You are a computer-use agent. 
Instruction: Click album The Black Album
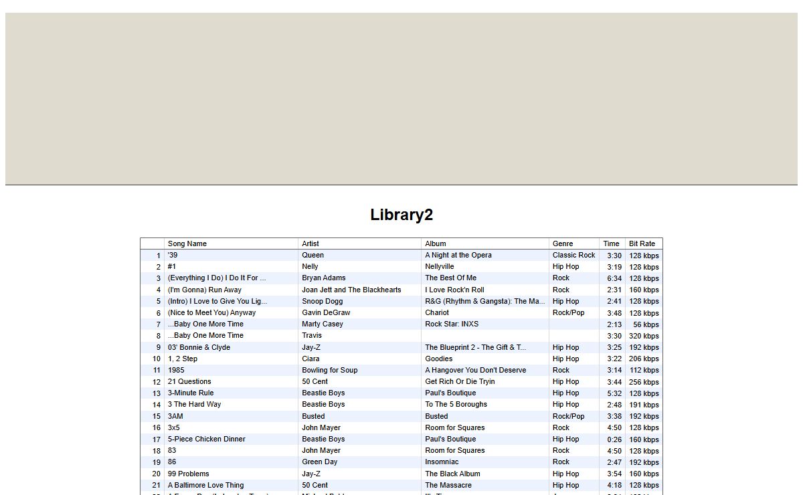tap(453, 474)
